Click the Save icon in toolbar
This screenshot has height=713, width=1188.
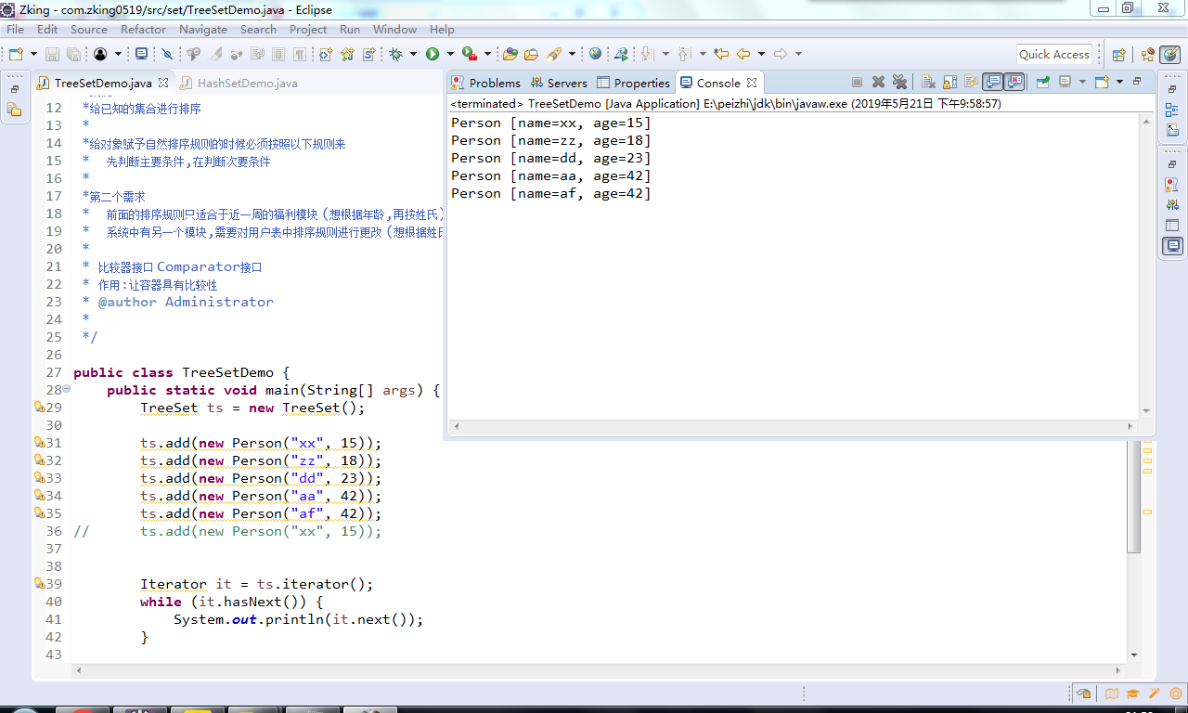(x=52, y=54)
